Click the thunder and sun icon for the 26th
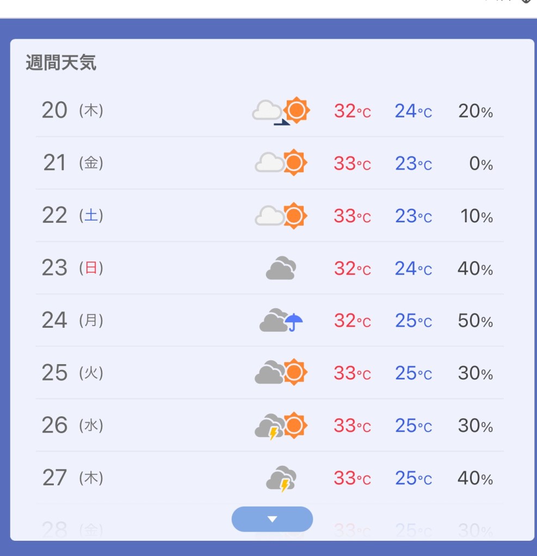Image resolution: width=537 pixels, height=556 pixels. point(281,426)
